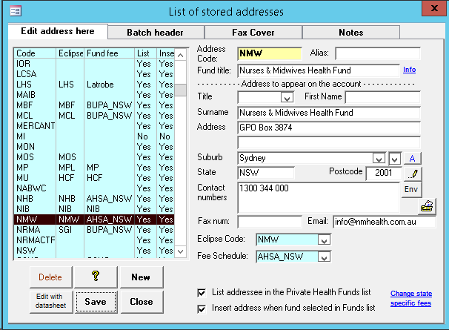Click the list scrollbar up arrow
The image size is (449, 330).
(180, 55)
